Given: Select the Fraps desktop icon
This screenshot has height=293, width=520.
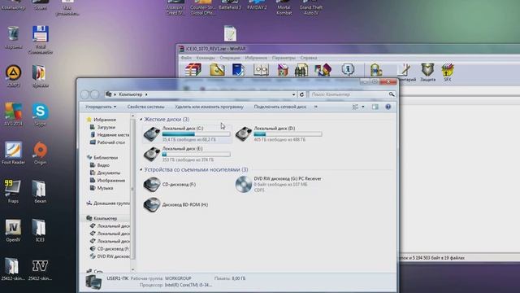Looking at the screenshot, I should 13,192.
